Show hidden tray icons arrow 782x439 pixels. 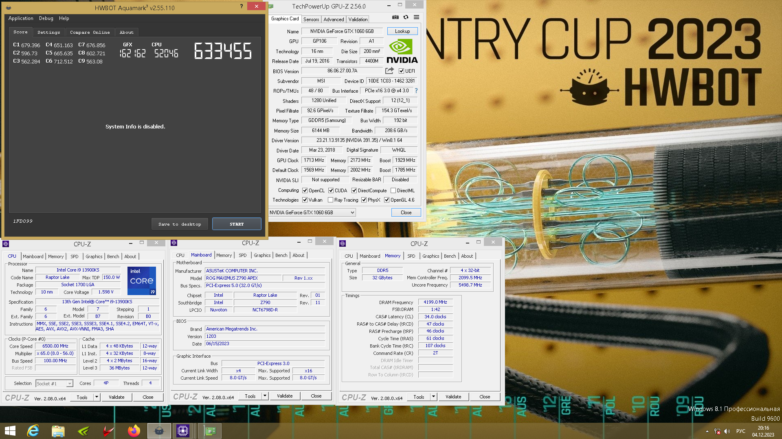click(707, 431)
